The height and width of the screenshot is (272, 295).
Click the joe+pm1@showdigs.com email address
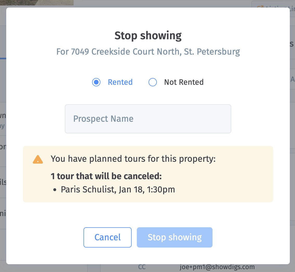217,267
